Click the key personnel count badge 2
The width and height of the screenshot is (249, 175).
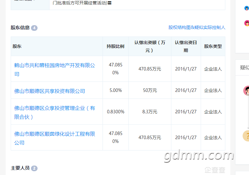(34, 168)
